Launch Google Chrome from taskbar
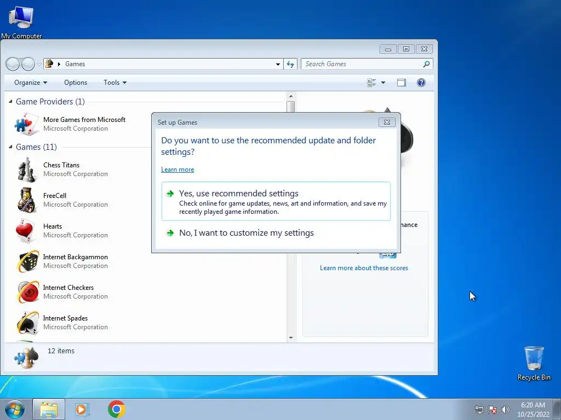The image size is (561, 420). click(116, 409)
